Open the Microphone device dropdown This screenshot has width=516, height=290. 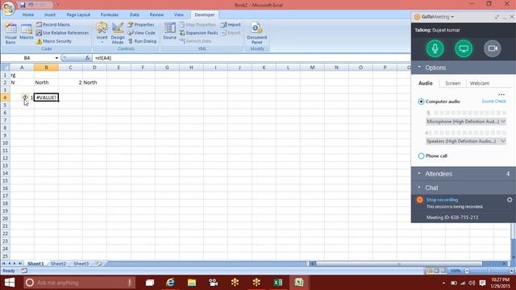pyautogui.click(x=466, y=122)
